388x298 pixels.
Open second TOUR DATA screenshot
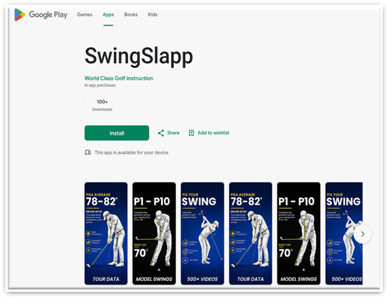[250, 233]
